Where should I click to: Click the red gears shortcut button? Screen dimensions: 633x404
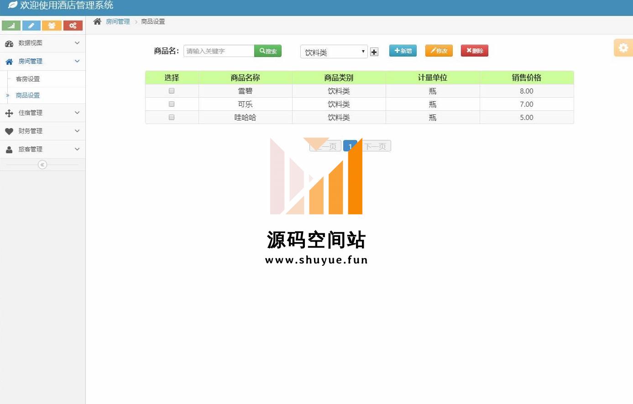point(73,26)
